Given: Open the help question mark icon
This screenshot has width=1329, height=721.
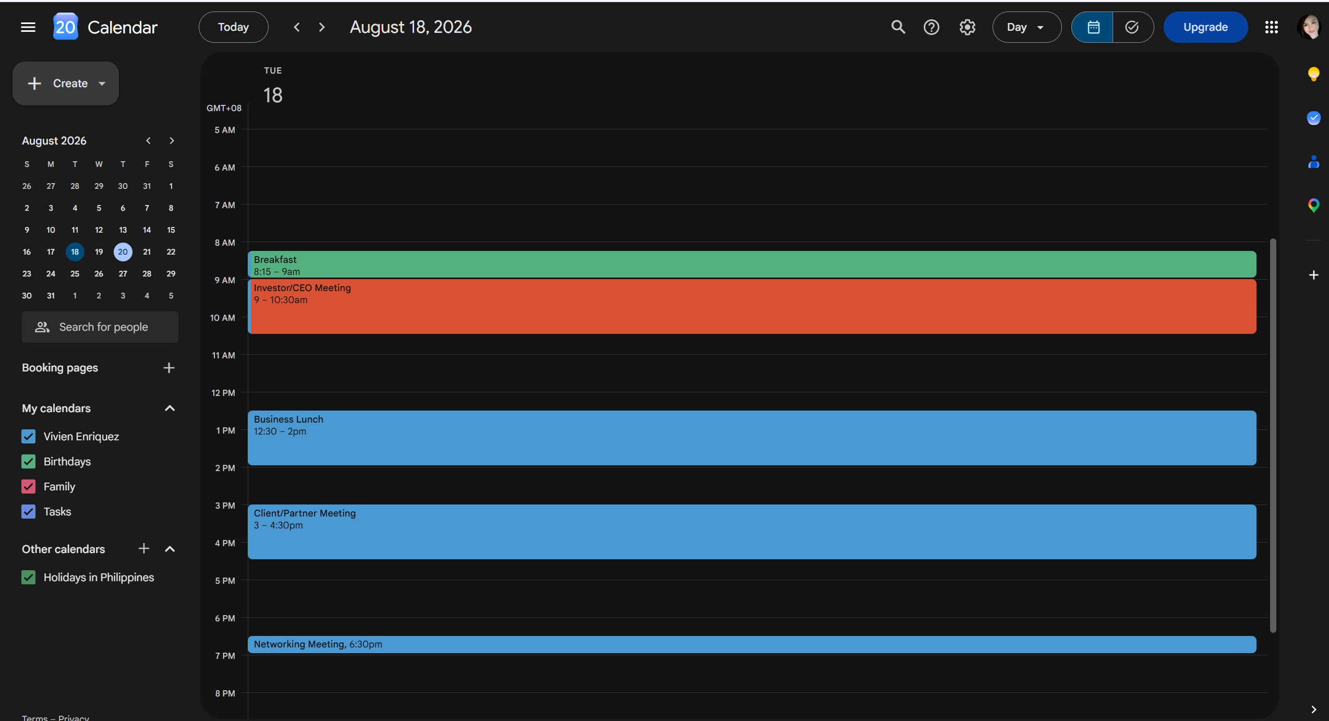Looking at the screenshot, I should pos(932,27).
